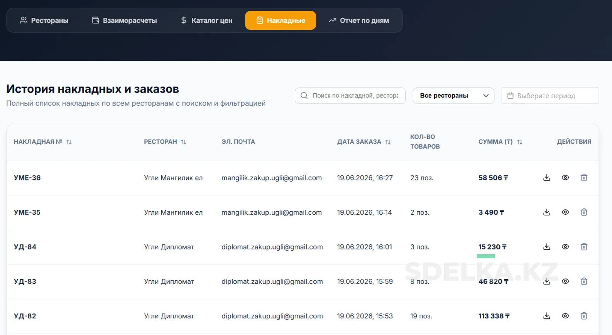Image resolution: width=612 pixels, height=335 pixels.
Task: Click invoice number УМЕ-36
Action: pyautogui.click(x=27, y=178)
